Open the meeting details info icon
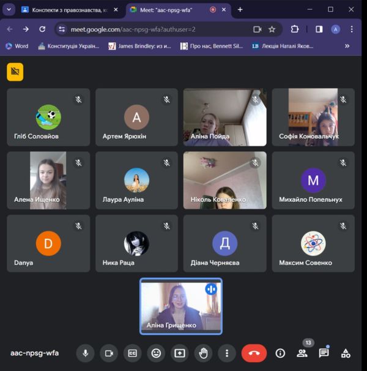This screenshot has width=367, height=371. coord(280,353)
